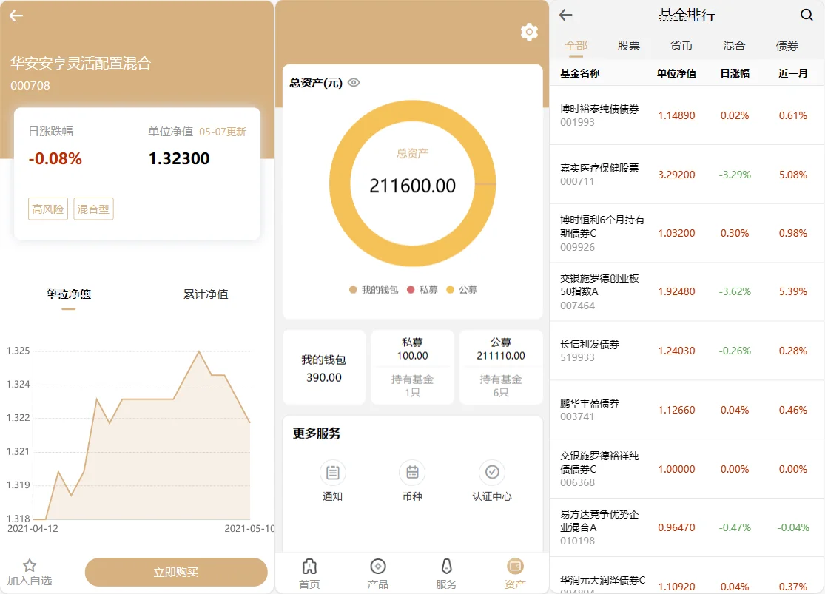Open fund 嘉实医疗保健股票 000711
Viewport: 825px width, 594px height.
[x=687, y=174]
